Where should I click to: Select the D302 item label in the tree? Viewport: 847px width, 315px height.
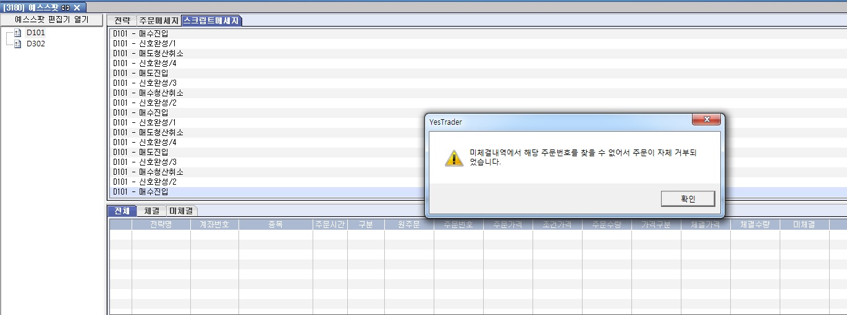[x=36, y=44]
